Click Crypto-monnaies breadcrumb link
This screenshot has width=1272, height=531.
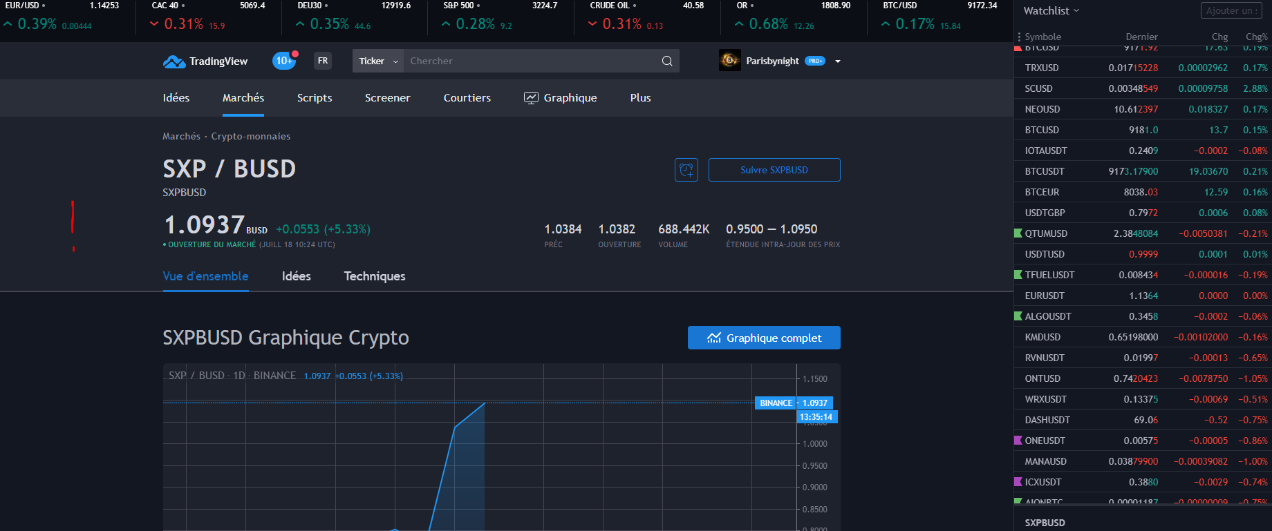pyautogui.click(x=251, y=137)
